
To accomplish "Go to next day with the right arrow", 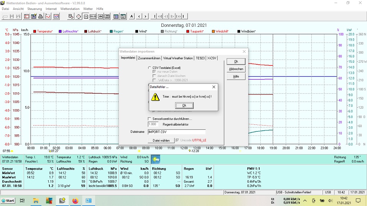I will 145,16.
